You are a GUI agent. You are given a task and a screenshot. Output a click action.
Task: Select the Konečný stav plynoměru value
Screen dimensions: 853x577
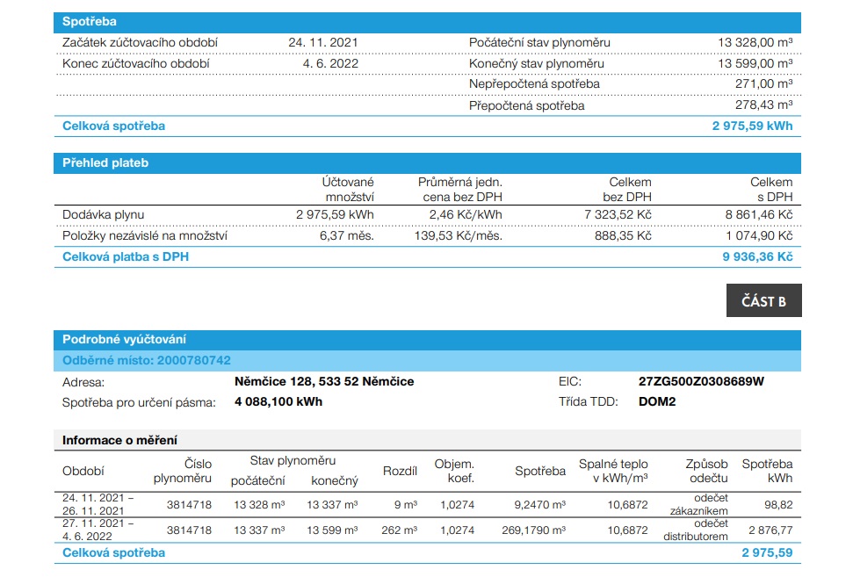coord(755,63)
